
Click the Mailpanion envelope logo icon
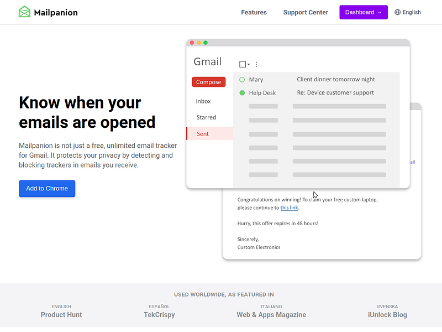tap(24, 12)
